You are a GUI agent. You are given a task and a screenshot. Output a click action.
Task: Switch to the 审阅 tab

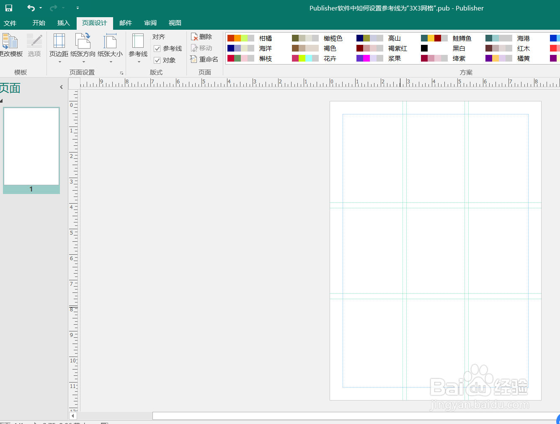tap(150, 23)
